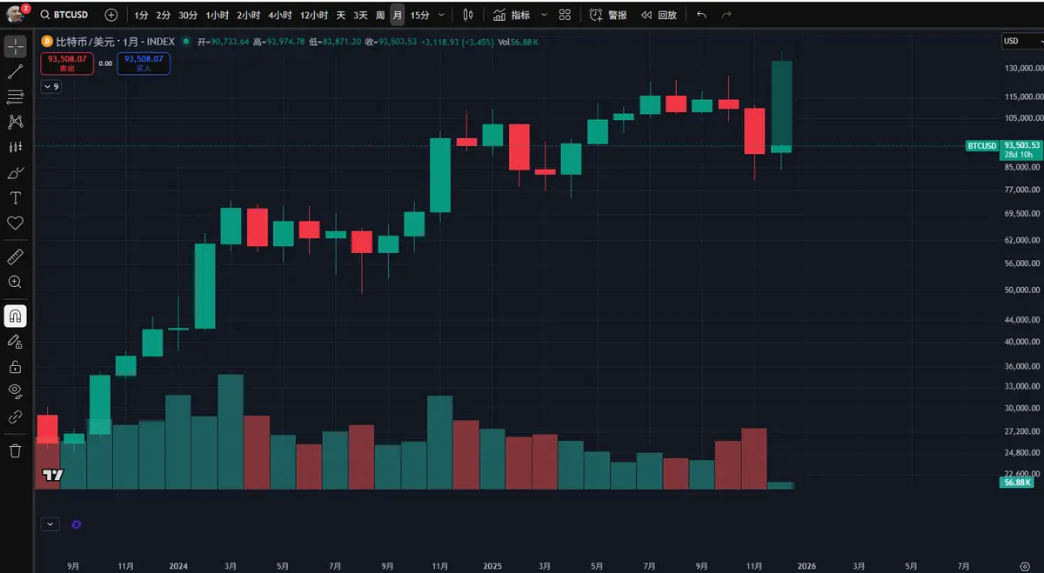Select the pattern drawing tool
This screenshot has width=1044, height=573.
(15, 122)
